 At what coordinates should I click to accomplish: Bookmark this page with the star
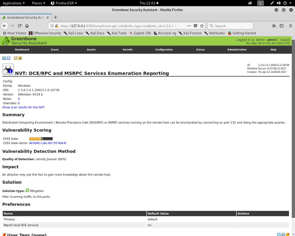tap(202, 26)
